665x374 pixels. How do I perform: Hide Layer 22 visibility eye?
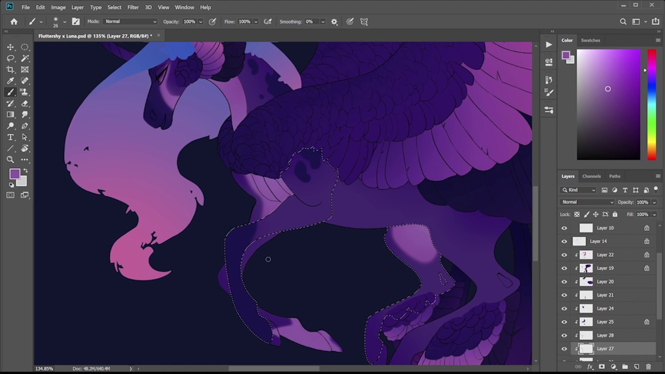564,255
